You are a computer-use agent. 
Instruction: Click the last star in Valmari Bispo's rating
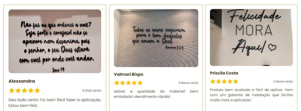(140, 83)
